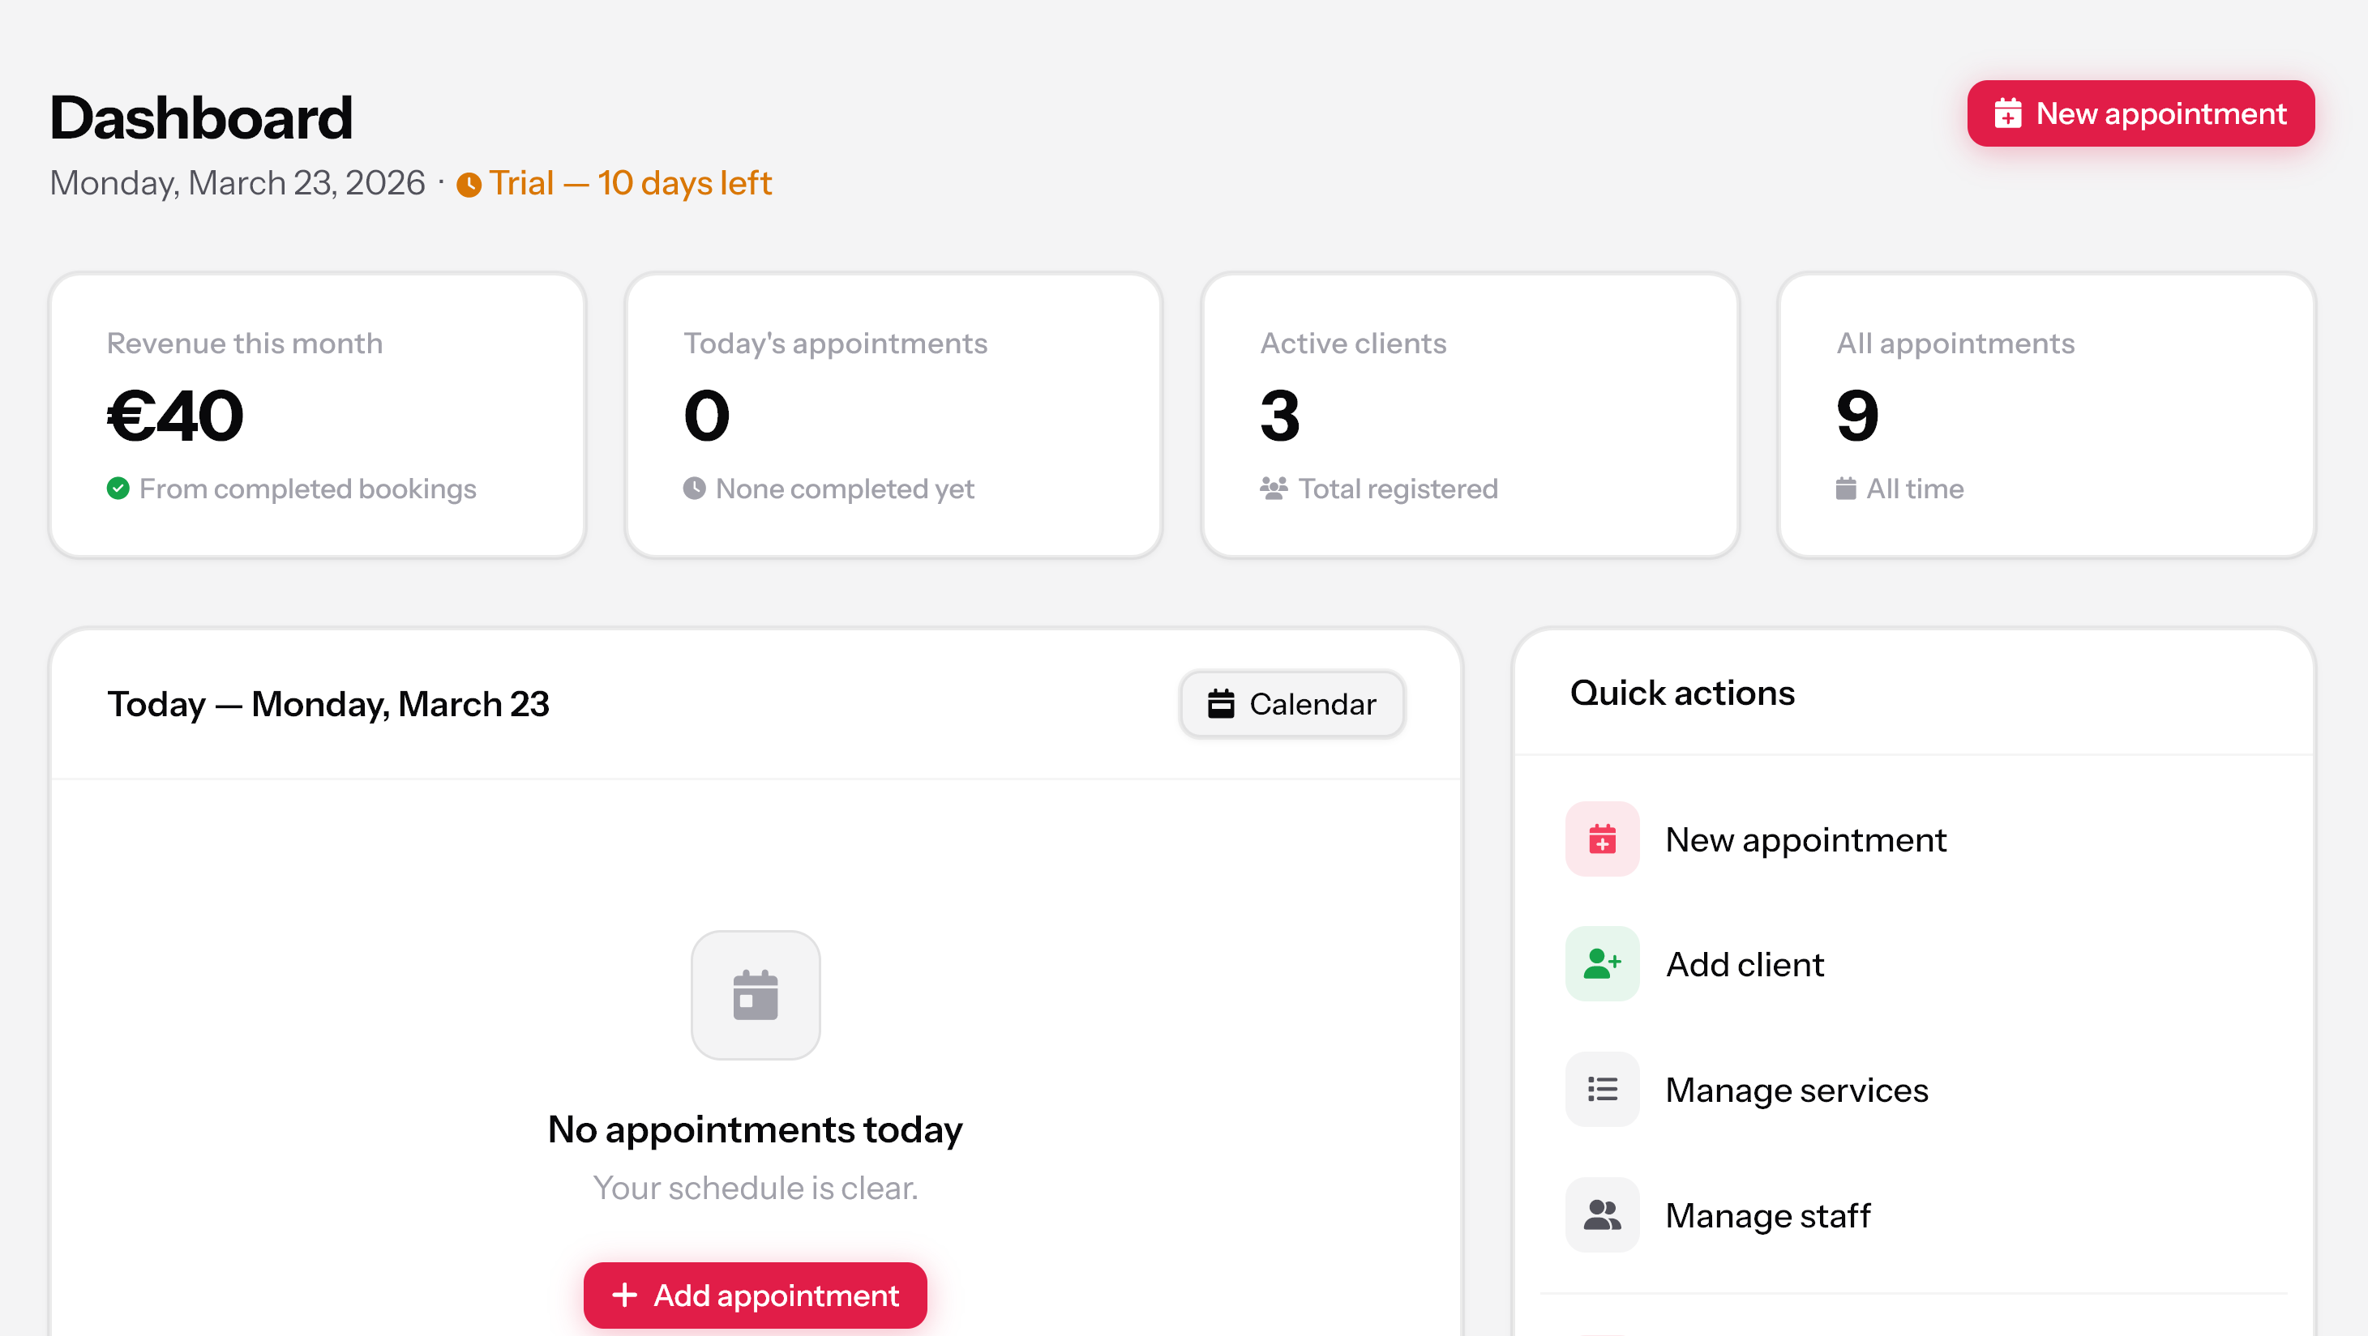Open the Calendar view
Viewport: 2368px width, 1336px height.
tap(1291, 704)
